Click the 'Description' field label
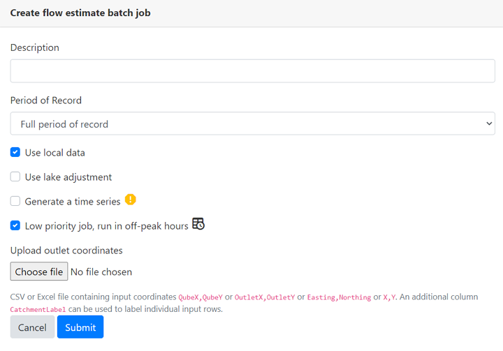This screenshot has height=351, width=503. point(35,47)
